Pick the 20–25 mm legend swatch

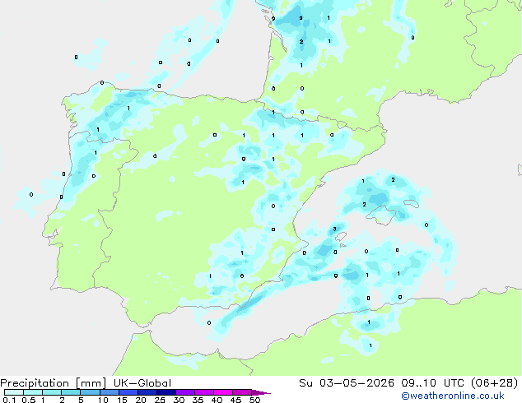click(147, 392)
